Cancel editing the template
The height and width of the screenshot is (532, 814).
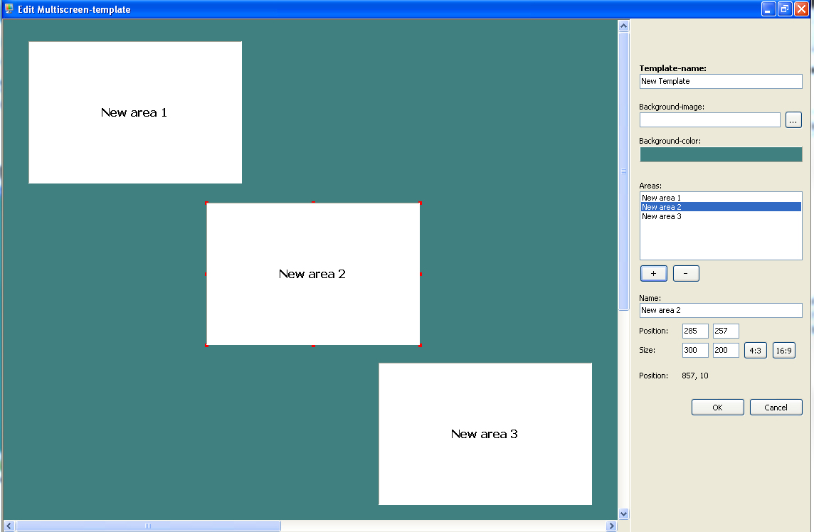point(776,408)
